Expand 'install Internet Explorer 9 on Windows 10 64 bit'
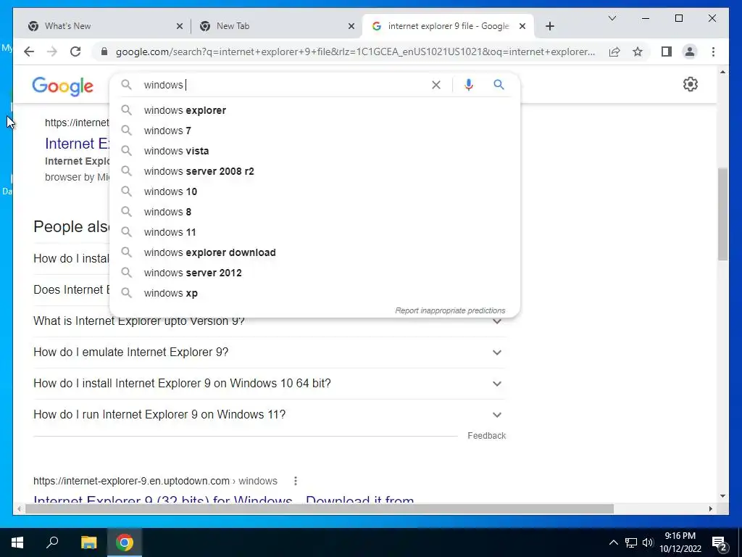 (270, 384)
